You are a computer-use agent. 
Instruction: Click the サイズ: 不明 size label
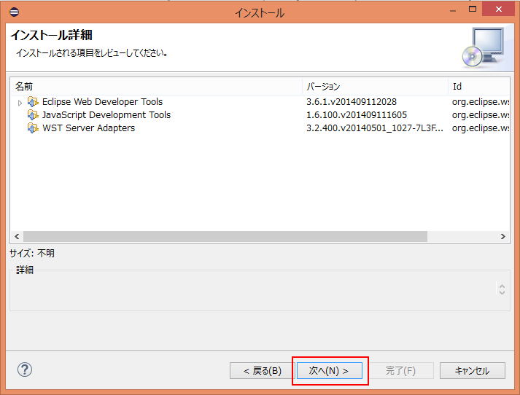click(32, 254)
